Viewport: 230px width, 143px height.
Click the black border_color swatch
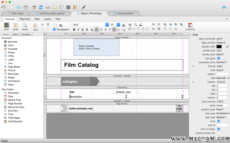click(x=219, y=46)
